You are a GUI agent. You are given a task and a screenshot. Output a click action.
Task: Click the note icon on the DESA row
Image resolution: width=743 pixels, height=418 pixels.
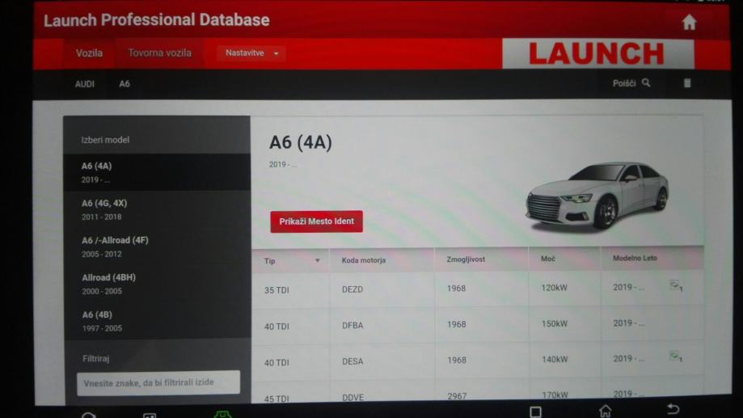click(x=675, y=357)
